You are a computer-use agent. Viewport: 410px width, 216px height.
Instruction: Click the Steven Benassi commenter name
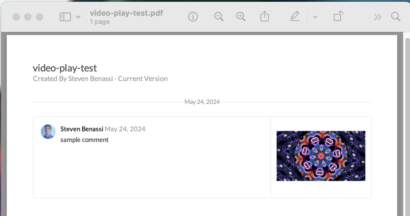(x=82, y=129)
